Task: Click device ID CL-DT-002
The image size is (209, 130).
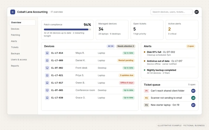Action: tap(57, 68)
